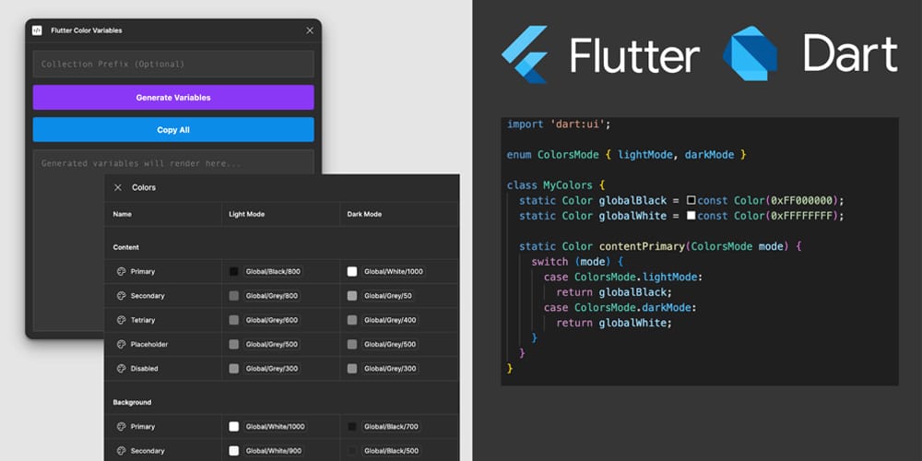Click the Disabled variable name
922x461 pixels.
pos(145,369)
